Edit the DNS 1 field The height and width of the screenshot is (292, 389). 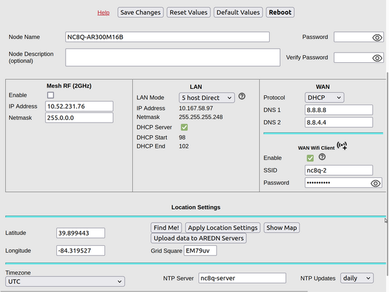pos(338,110)
